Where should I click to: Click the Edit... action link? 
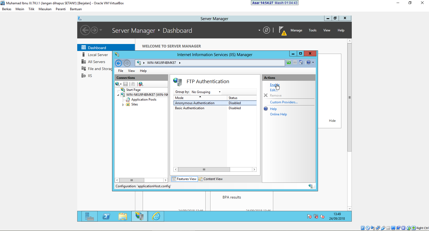click(x=273, y=90)
